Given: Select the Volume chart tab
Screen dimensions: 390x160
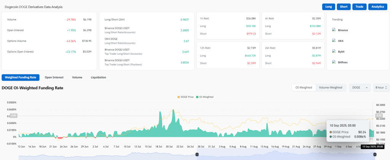Looking at the screenshot, I should pyautogui.click(x=77, y=78).
